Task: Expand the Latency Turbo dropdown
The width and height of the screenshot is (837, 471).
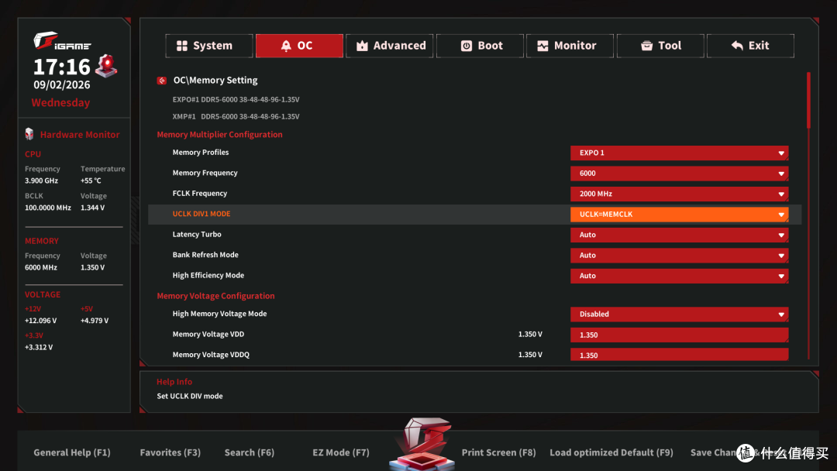Action: [x=679, y=235]
